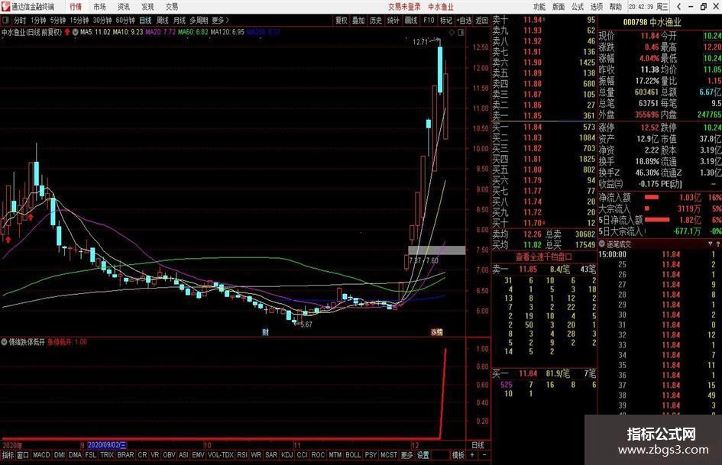The height and width of the screenshot is (465, 722).
Task: Select the 月线 monthly period
Action: click(180, 21)
